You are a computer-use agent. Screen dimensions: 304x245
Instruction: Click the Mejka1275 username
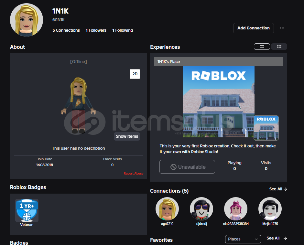click(x=270, y=224)
